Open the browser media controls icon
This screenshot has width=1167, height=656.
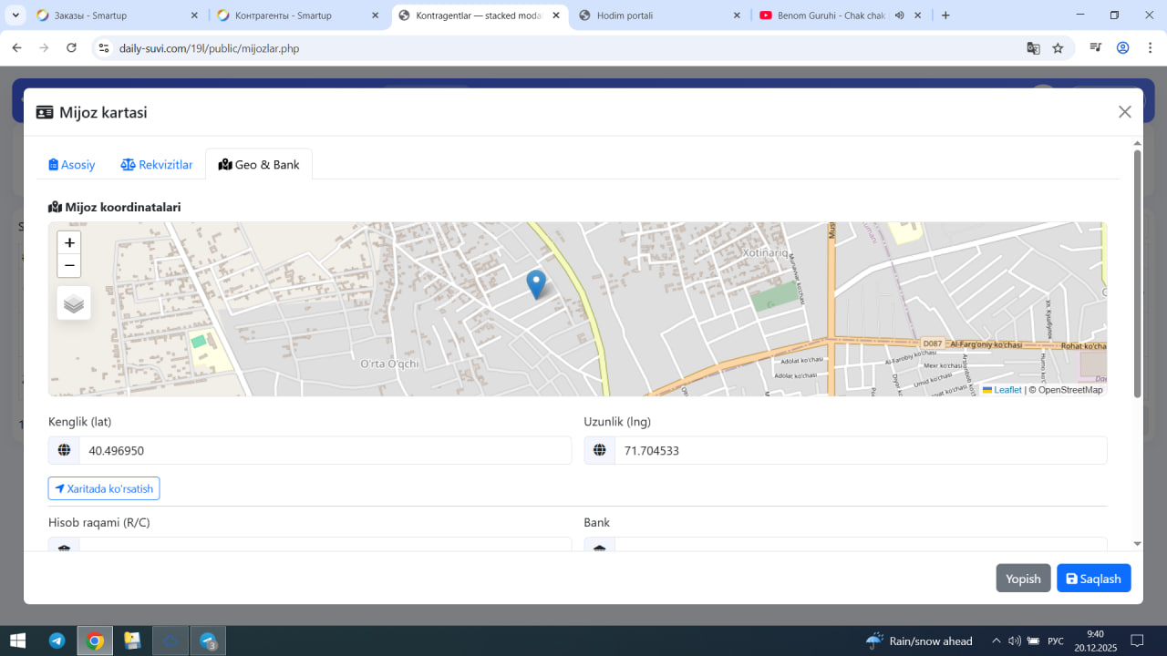click(1098, 48)
